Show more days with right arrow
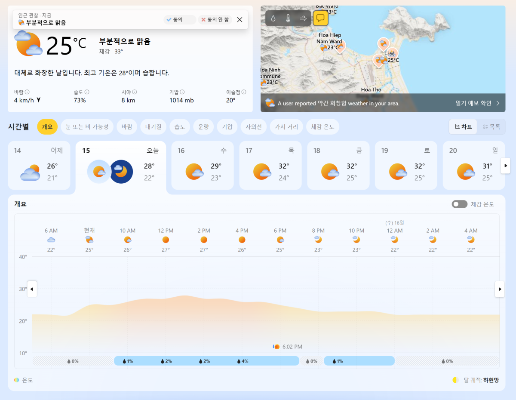516x400 pixels. click(x=505, y=166)
